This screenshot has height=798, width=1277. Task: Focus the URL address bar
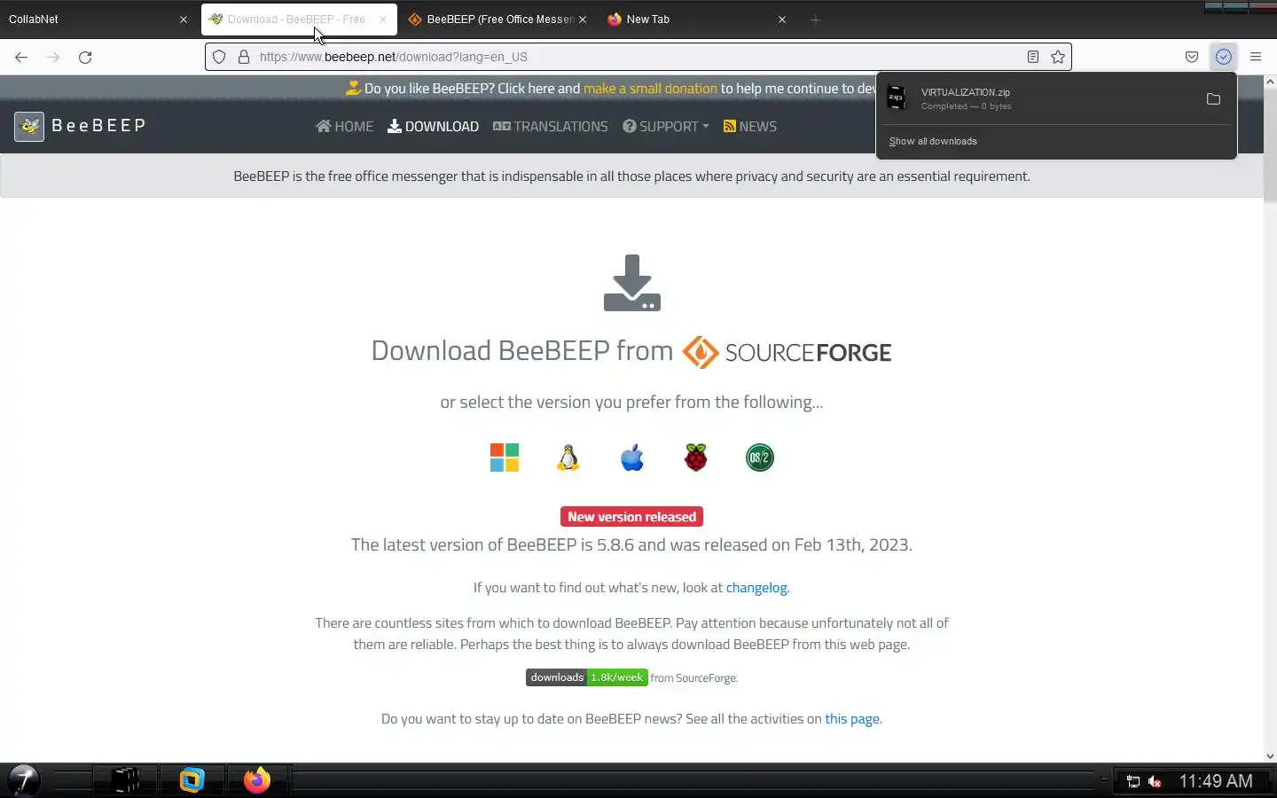pyautogui.click(x=638, y=57)
